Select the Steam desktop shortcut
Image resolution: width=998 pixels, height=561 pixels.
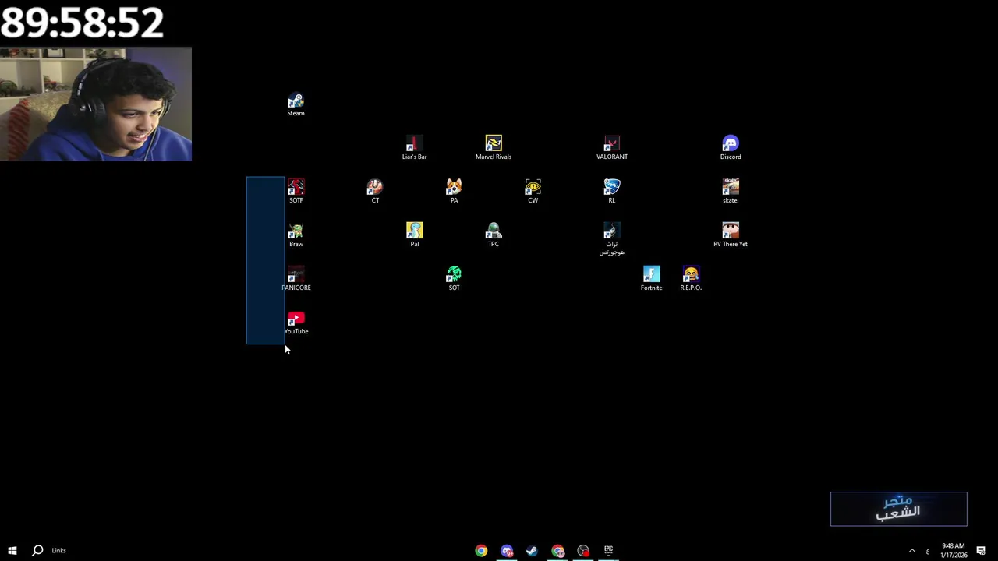pyautogui.click(x=296, y=105)
